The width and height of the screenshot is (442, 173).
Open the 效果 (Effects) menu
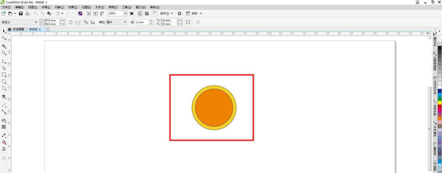tap(73, 7)
